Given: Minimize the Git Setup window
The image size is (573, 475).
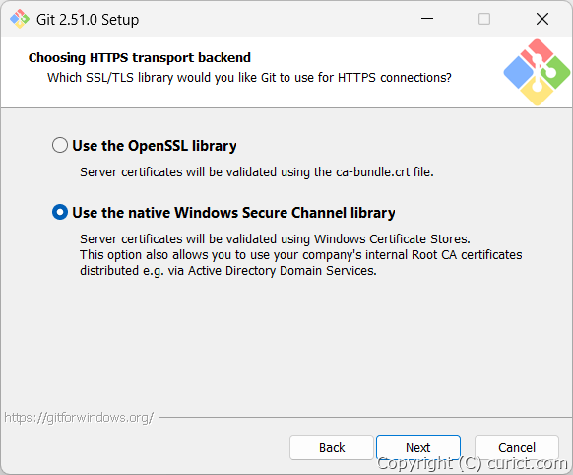Looking at the screenshot, I should [x=427, y=19].
